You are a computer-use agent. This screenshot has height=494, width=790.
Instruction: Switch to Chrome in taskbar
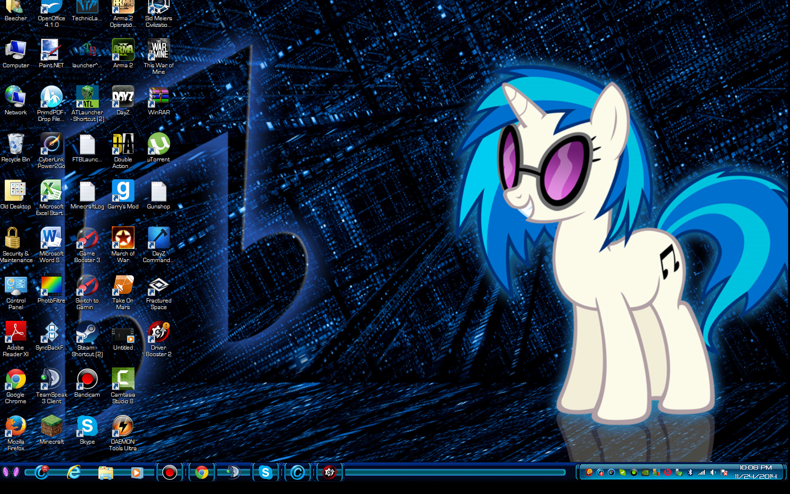(202, 472)
